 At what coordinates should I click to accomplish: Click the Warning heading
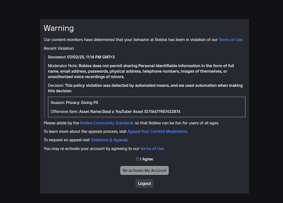tap(59, 28)
